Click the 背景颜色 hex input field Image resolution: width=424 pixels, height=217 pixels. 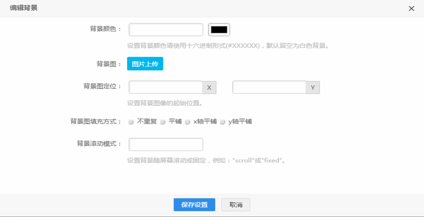tap(166, 30)
